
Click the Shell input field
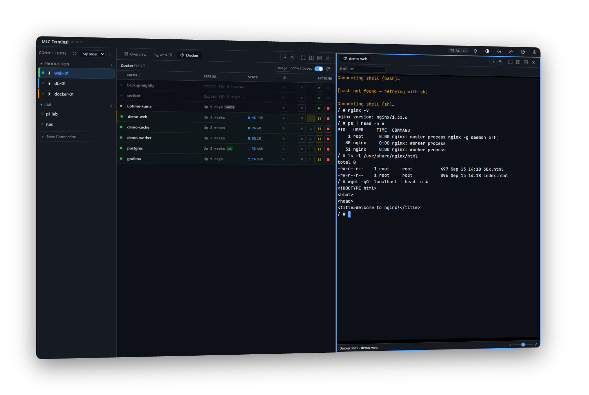pos(367,69)
